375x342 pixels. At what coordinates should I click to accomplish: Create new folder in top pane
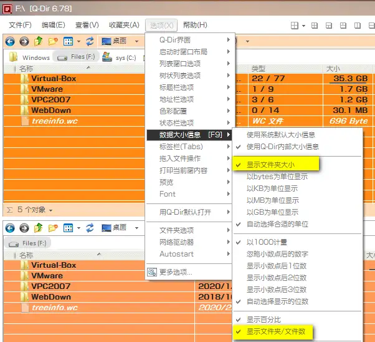53,41
